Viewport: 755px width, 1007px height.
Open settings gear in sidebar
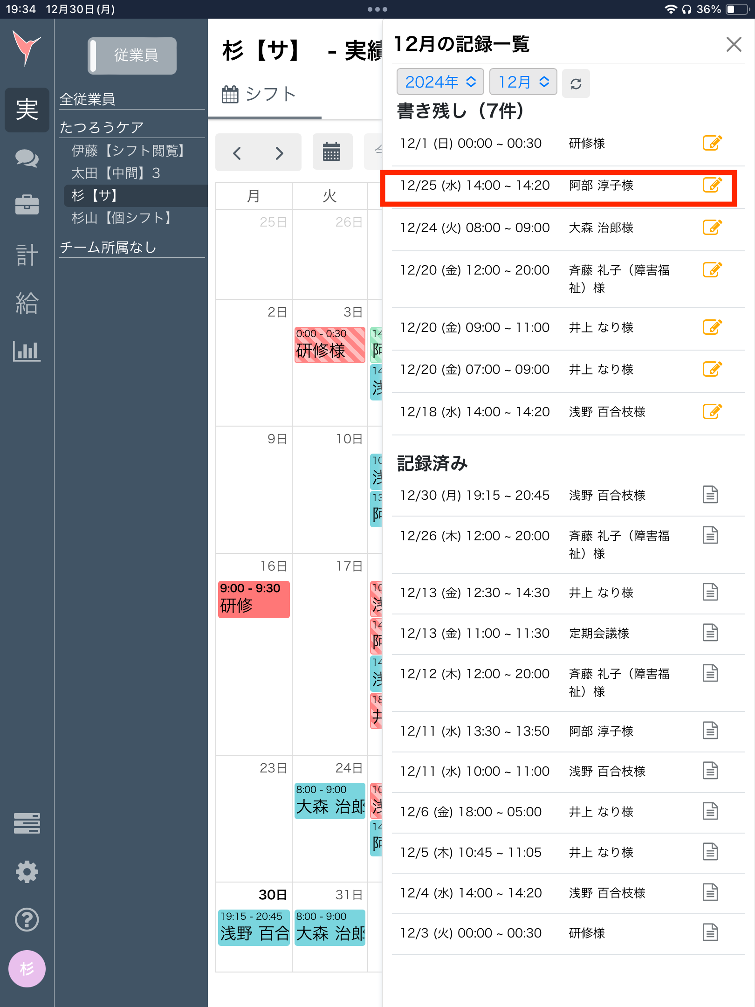coord(27,871)
